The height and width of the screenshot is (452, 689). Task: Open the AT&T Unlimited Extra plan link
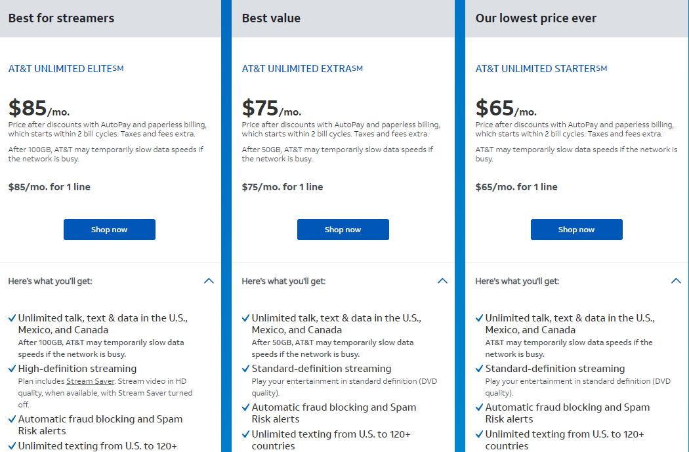tap(302, 68)
